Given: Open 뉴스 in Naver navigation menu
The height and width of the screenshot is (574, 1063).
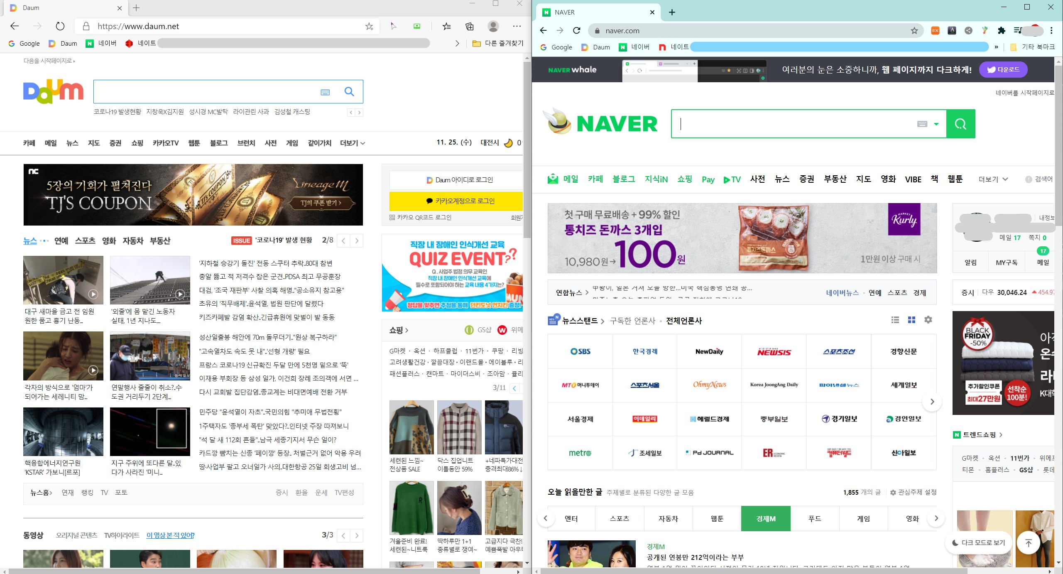Looking at the screenshot, I should pos(782,179).
